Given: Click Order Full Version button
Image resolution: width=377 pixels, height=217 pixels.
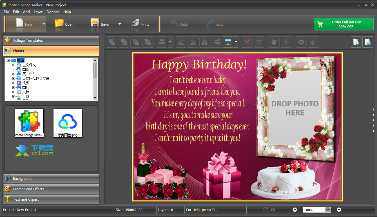Looking at the screenshot, I should click(x=343, y=24).
